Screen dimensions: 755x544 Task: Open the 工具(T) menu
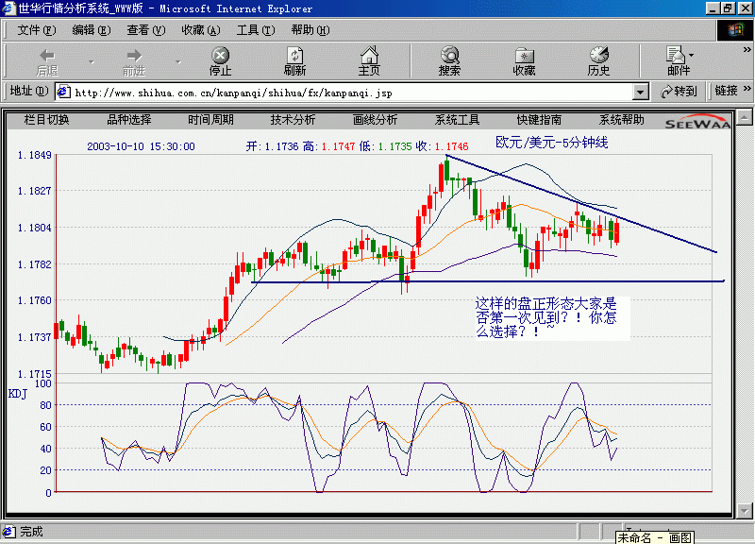256,30
